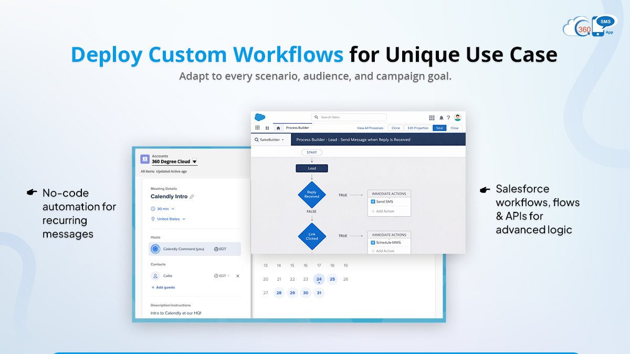
Task: Click calendar date 27
Action: click(266, 293)
